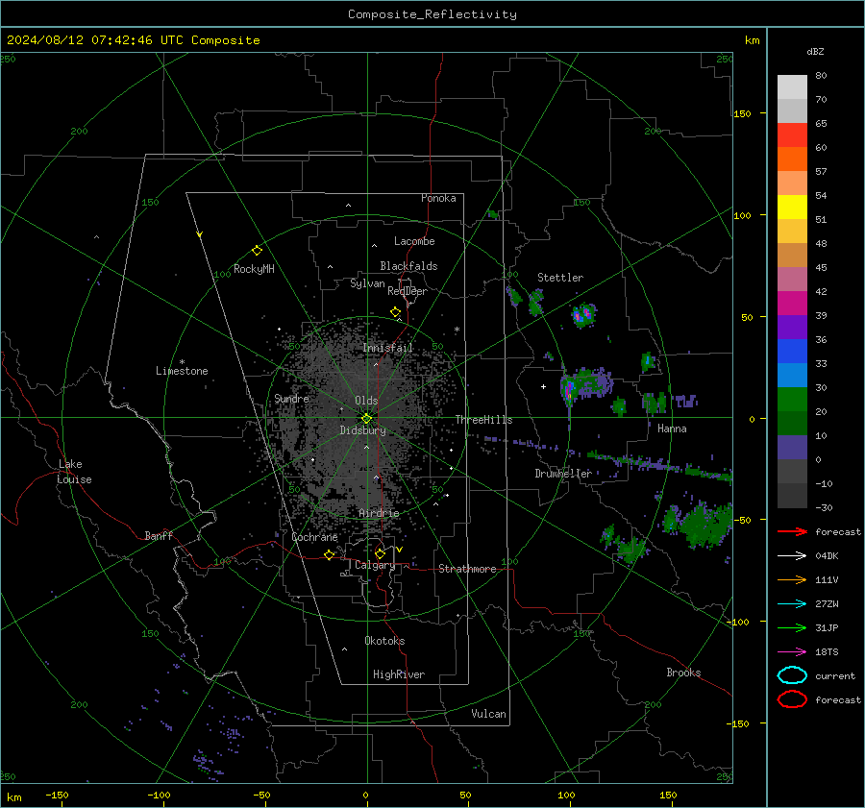Click the yellow radar-center diamond at Olds

(367, 419)
